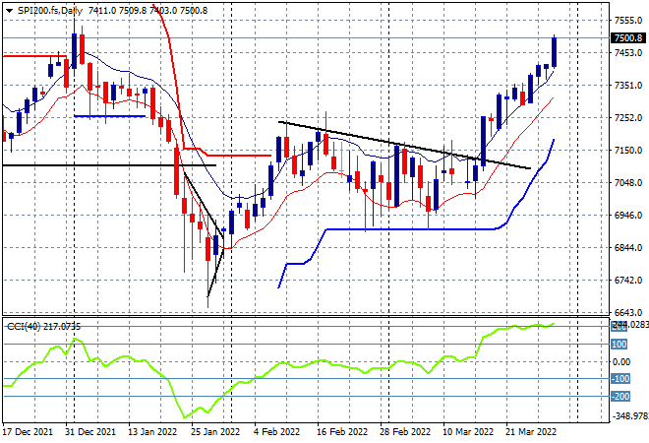Select the black horizontal line near 7100
649x443 pixels.
[109, 165]
